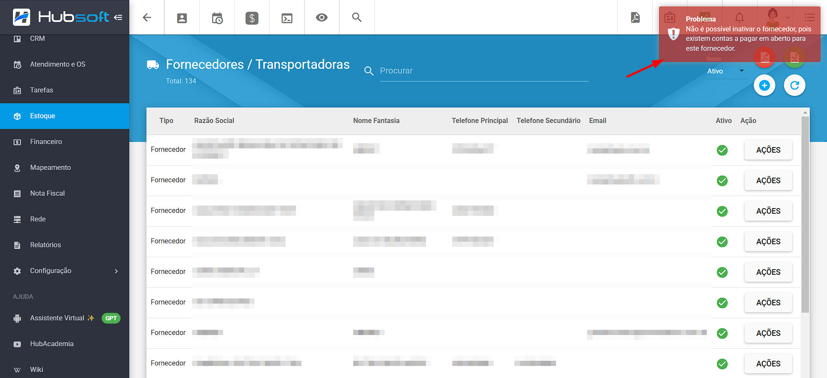Image resolution: width=827 pixels, height=378 pixels.
Task: Sort by Nome Fantasia column header
Action: pos(376,121)
